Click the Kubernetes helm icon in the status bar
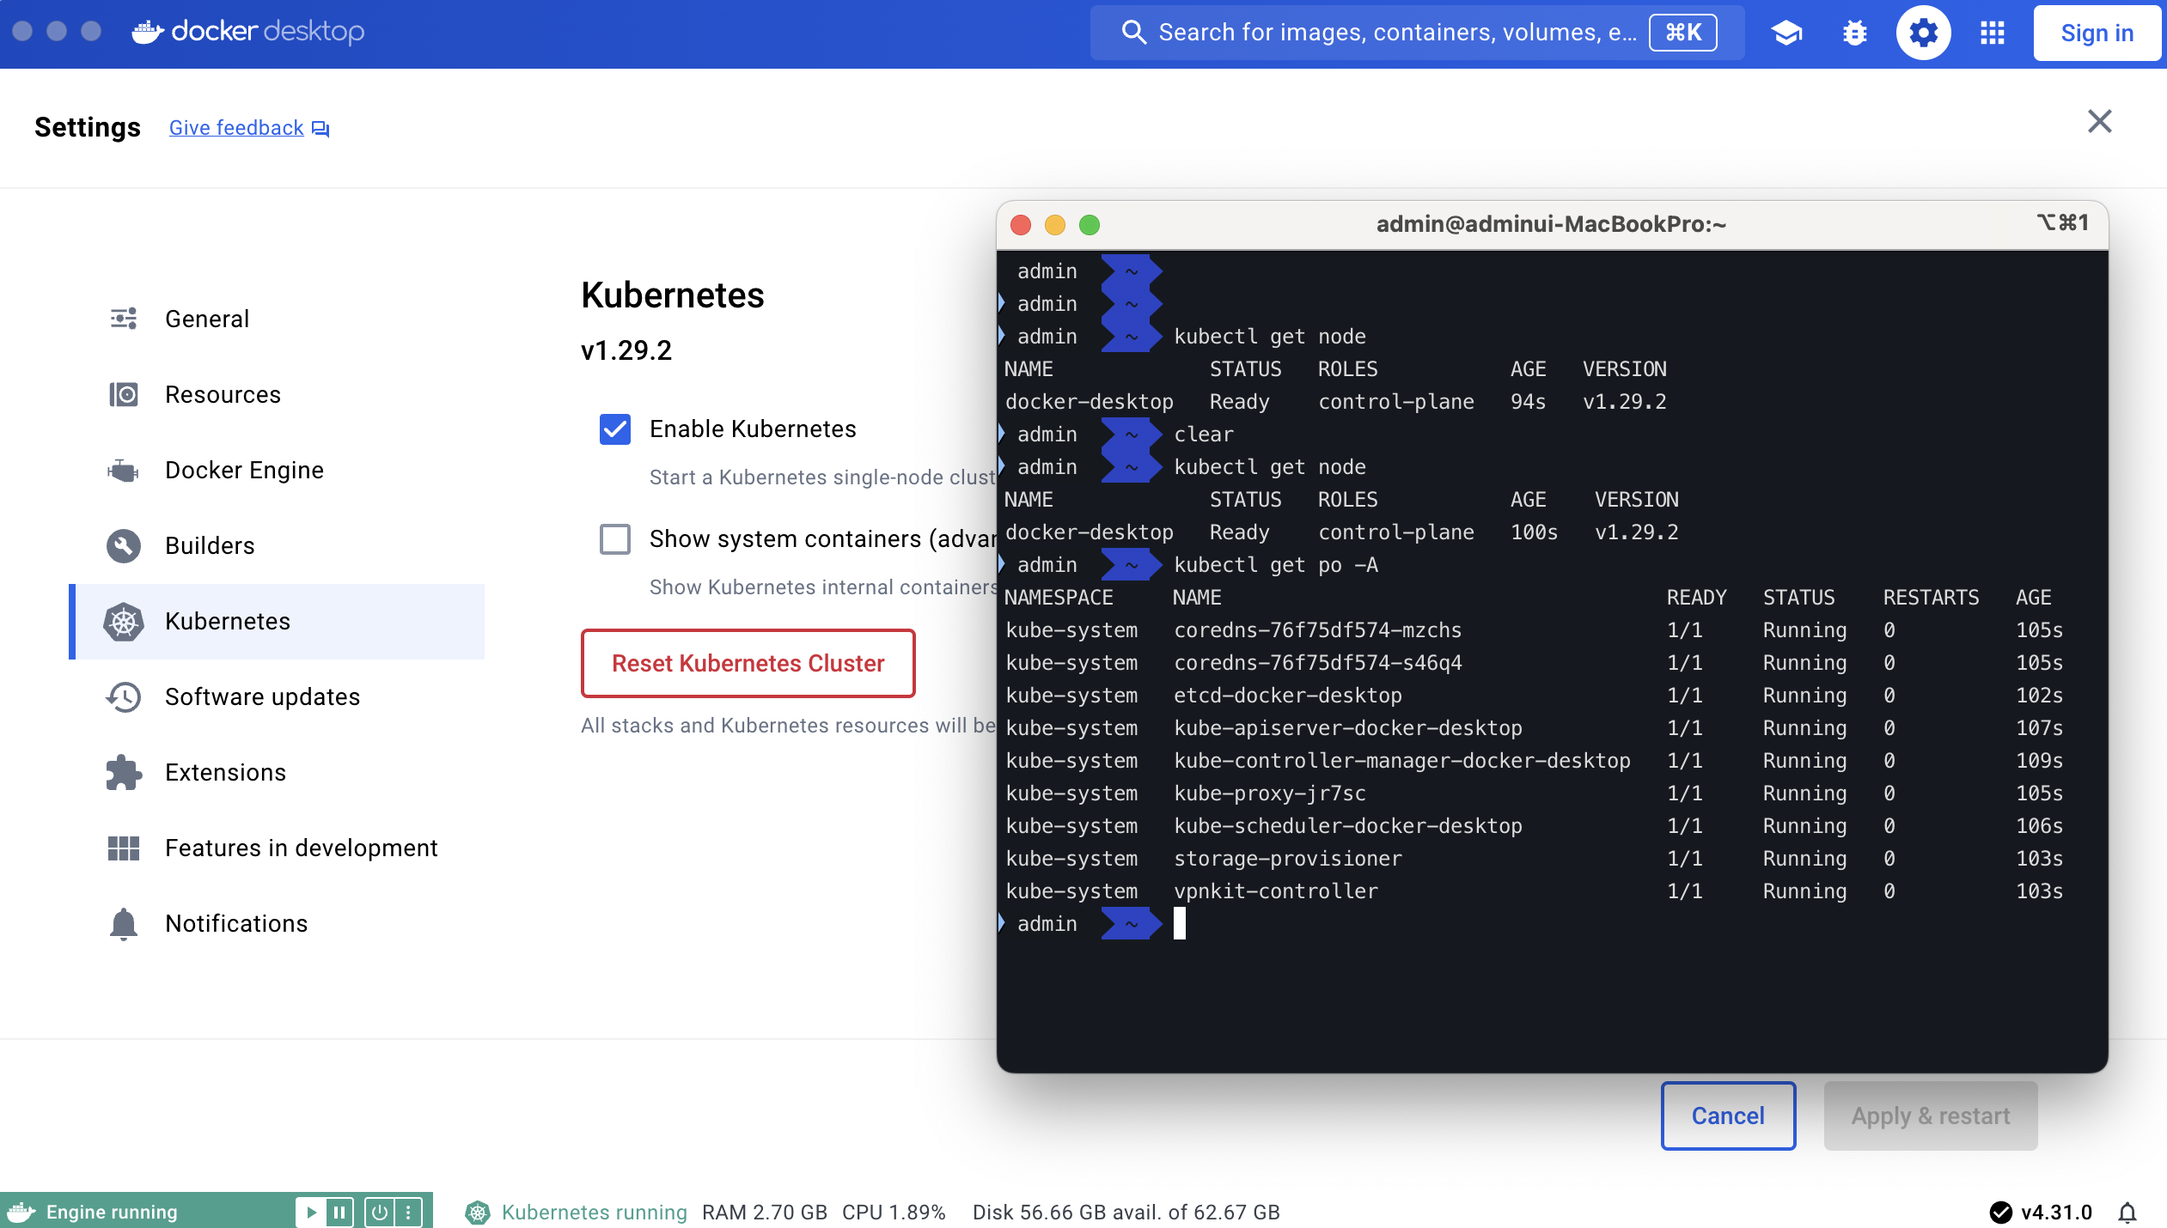The width and height of the screenshot is (2167, 1228). [478, 1212]
